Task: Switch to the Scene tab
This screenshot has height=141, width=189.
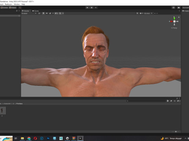Action: 26,11
